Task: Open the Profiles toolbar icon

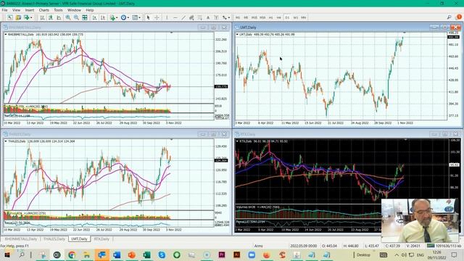Action: point(18,17)
